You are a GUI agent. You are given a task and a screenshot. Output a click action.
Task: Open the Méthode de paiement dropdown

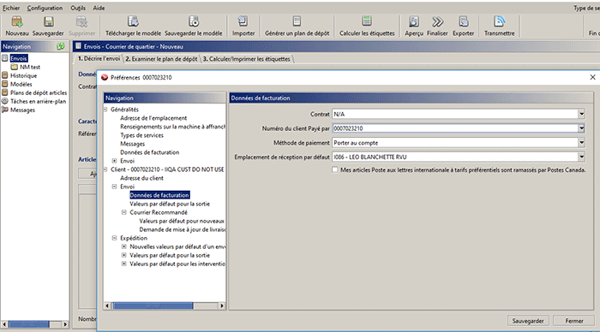(581, 143)
